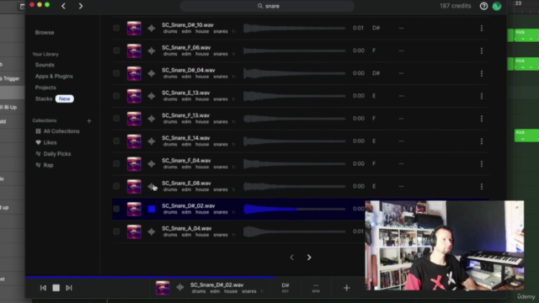Open the green account avatar icon
The image size is (539, 303).
pyautogui.click(x=497, y=6)
